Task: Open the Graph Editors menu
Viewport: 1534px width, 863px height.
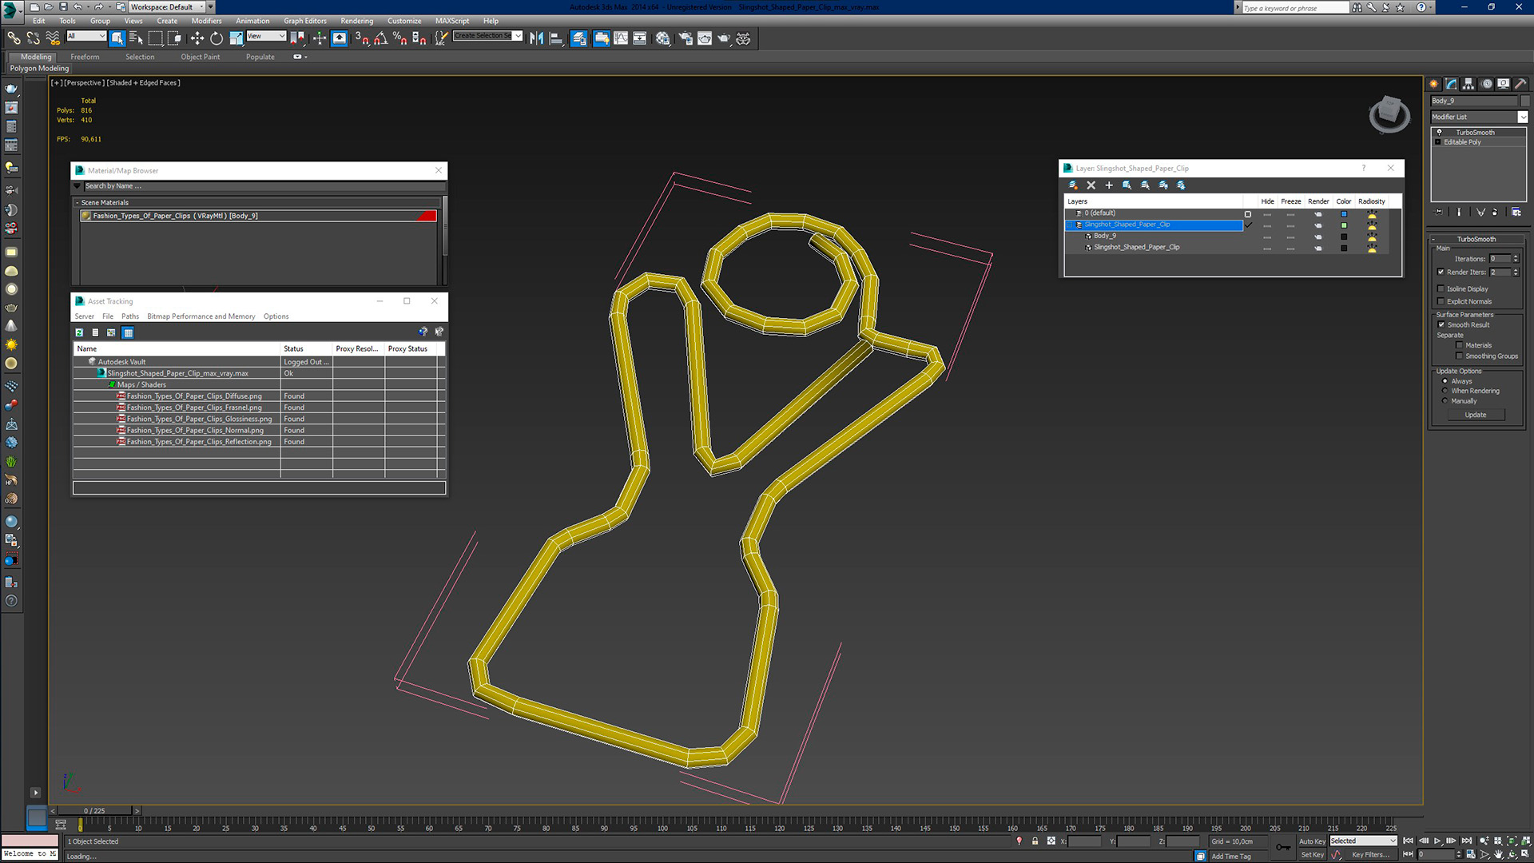Action: coord(305,21)
